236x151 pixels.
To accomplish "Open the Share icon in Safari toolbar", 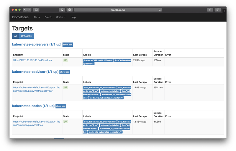I will coord(210,10).
